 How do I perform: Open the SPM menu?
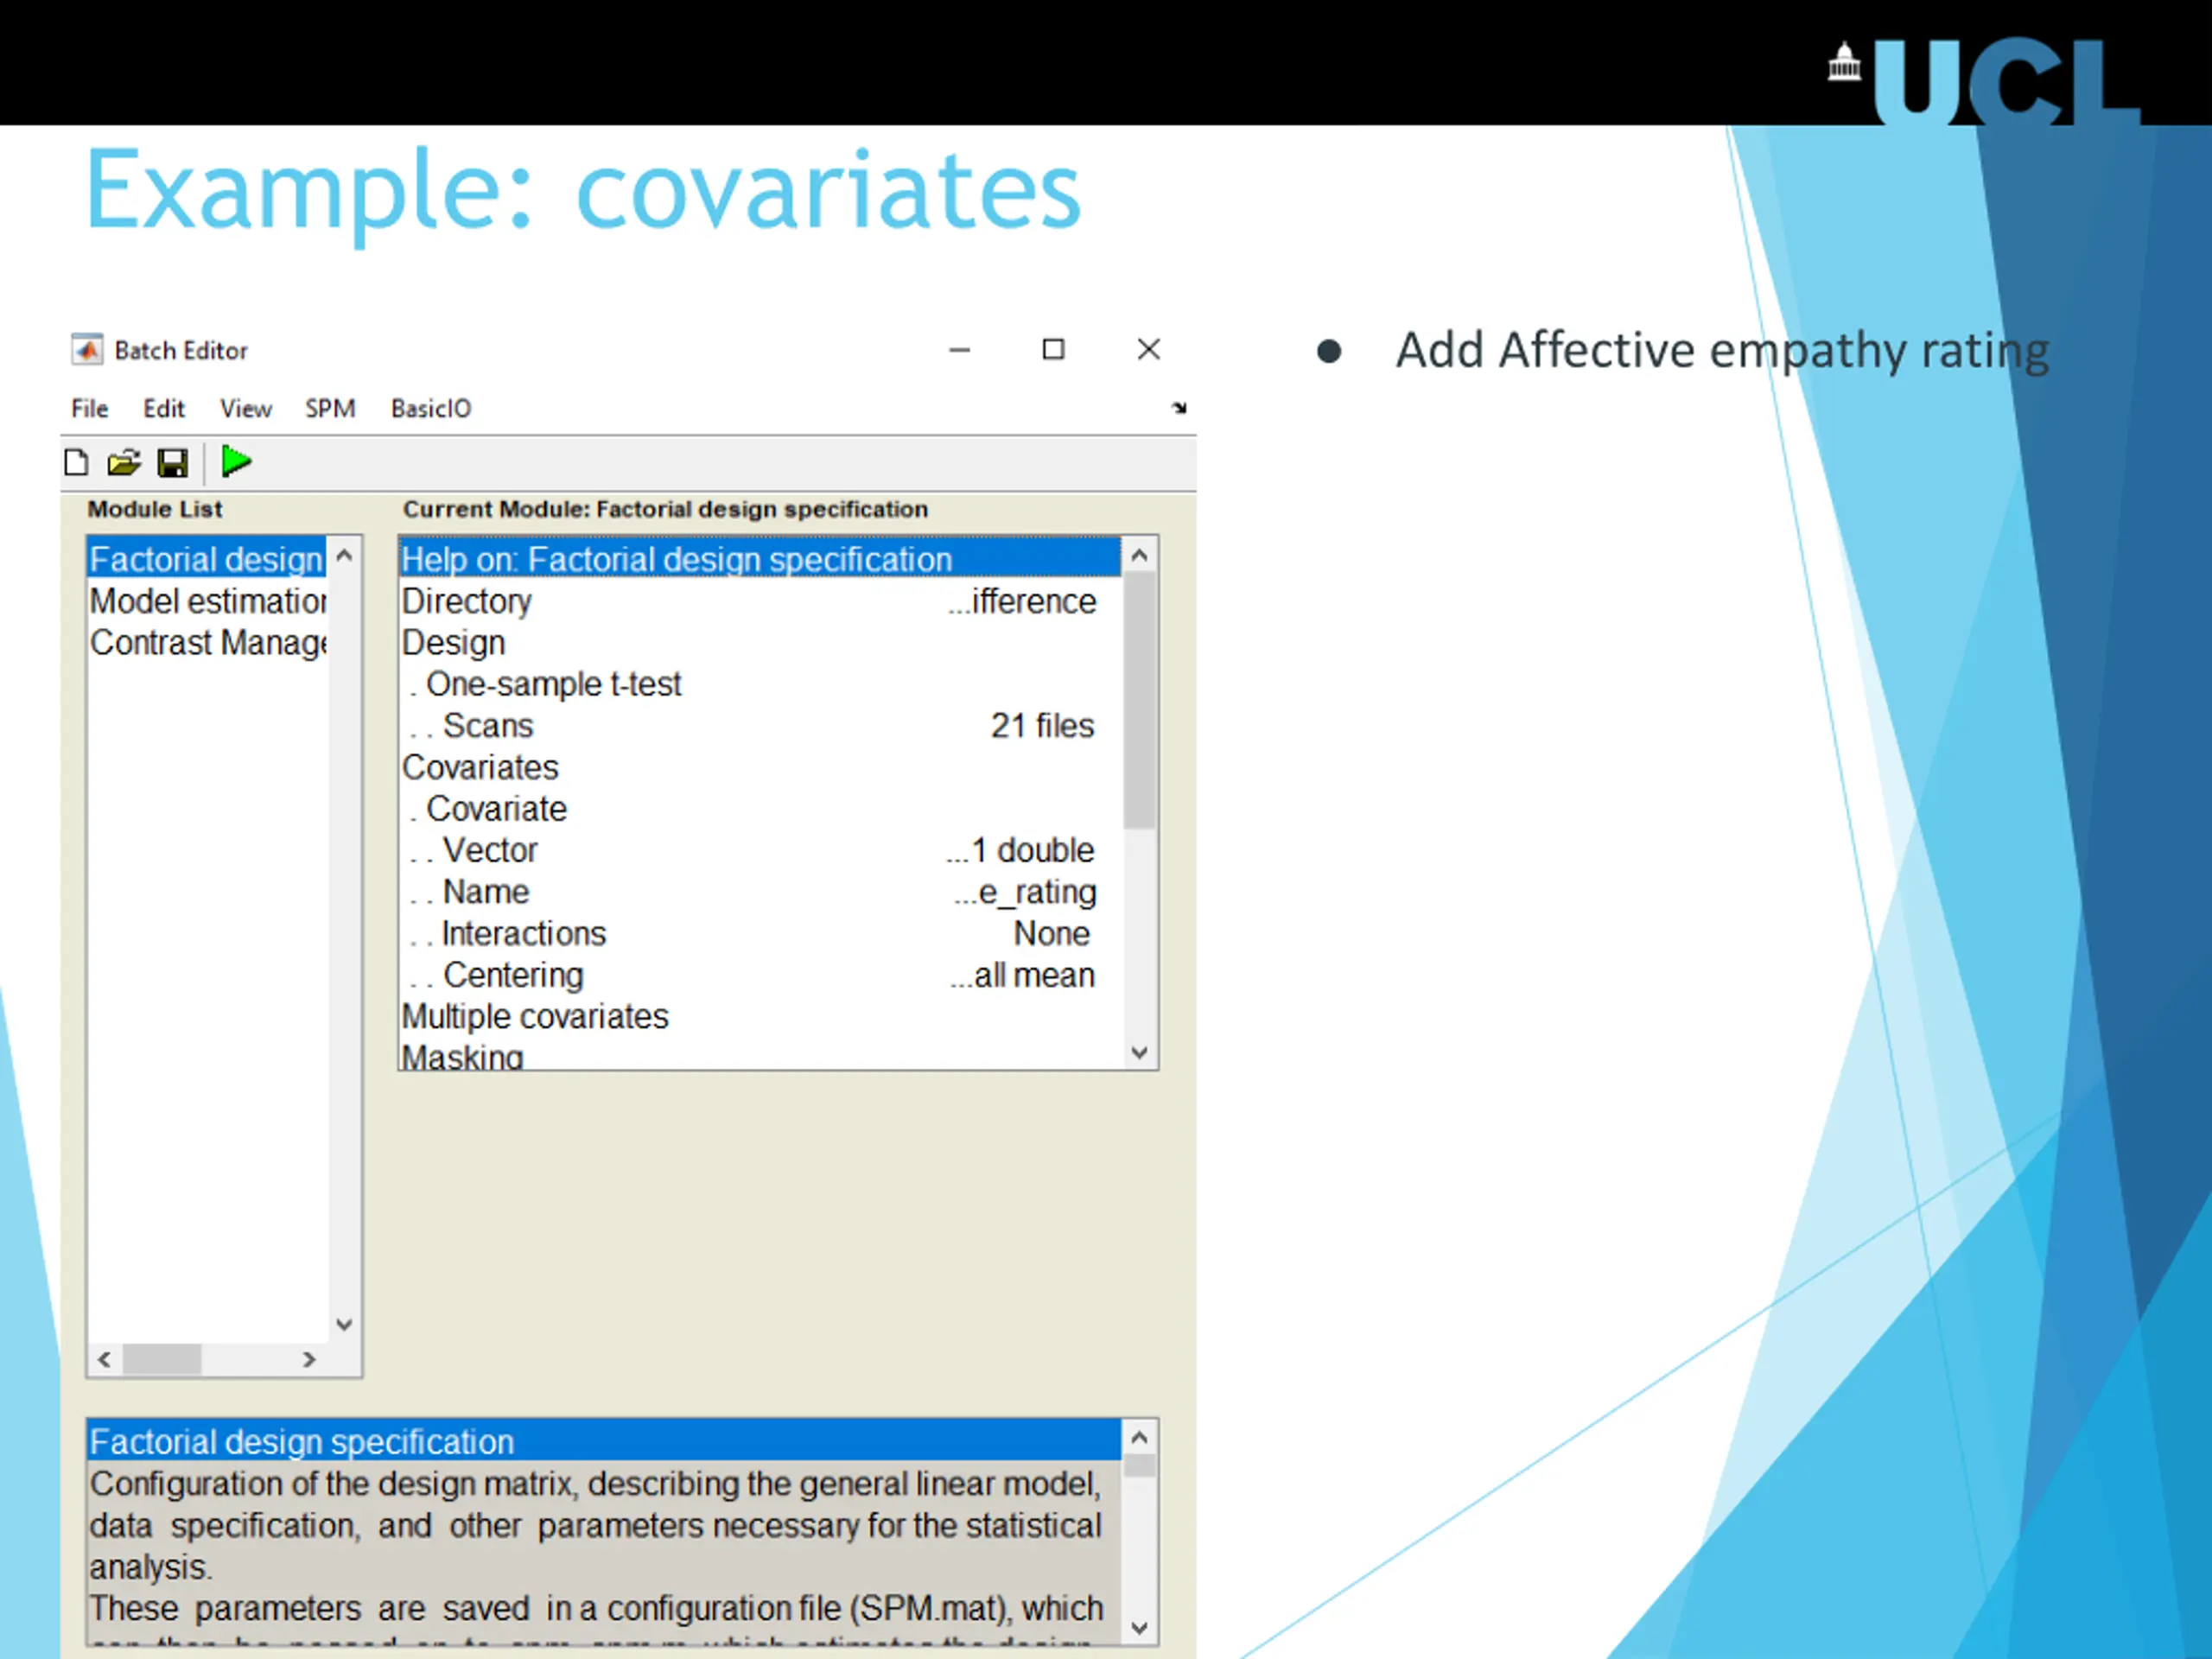click(x=330, y=408)
